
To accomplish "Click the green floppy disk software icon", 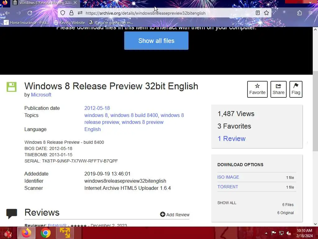I will [11, 87].
